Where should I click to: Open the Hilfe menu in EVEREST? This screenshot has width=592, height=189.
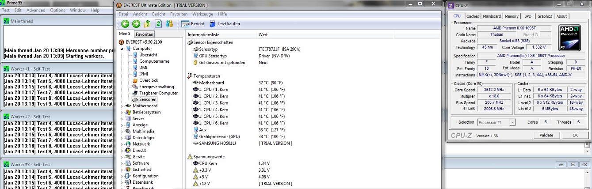(222, 14)
